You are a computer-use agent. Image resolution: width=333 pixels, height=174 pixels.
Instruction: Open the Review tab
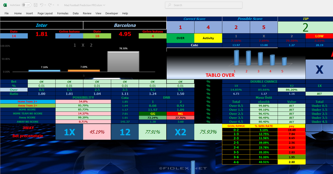[x=87, y=13]
